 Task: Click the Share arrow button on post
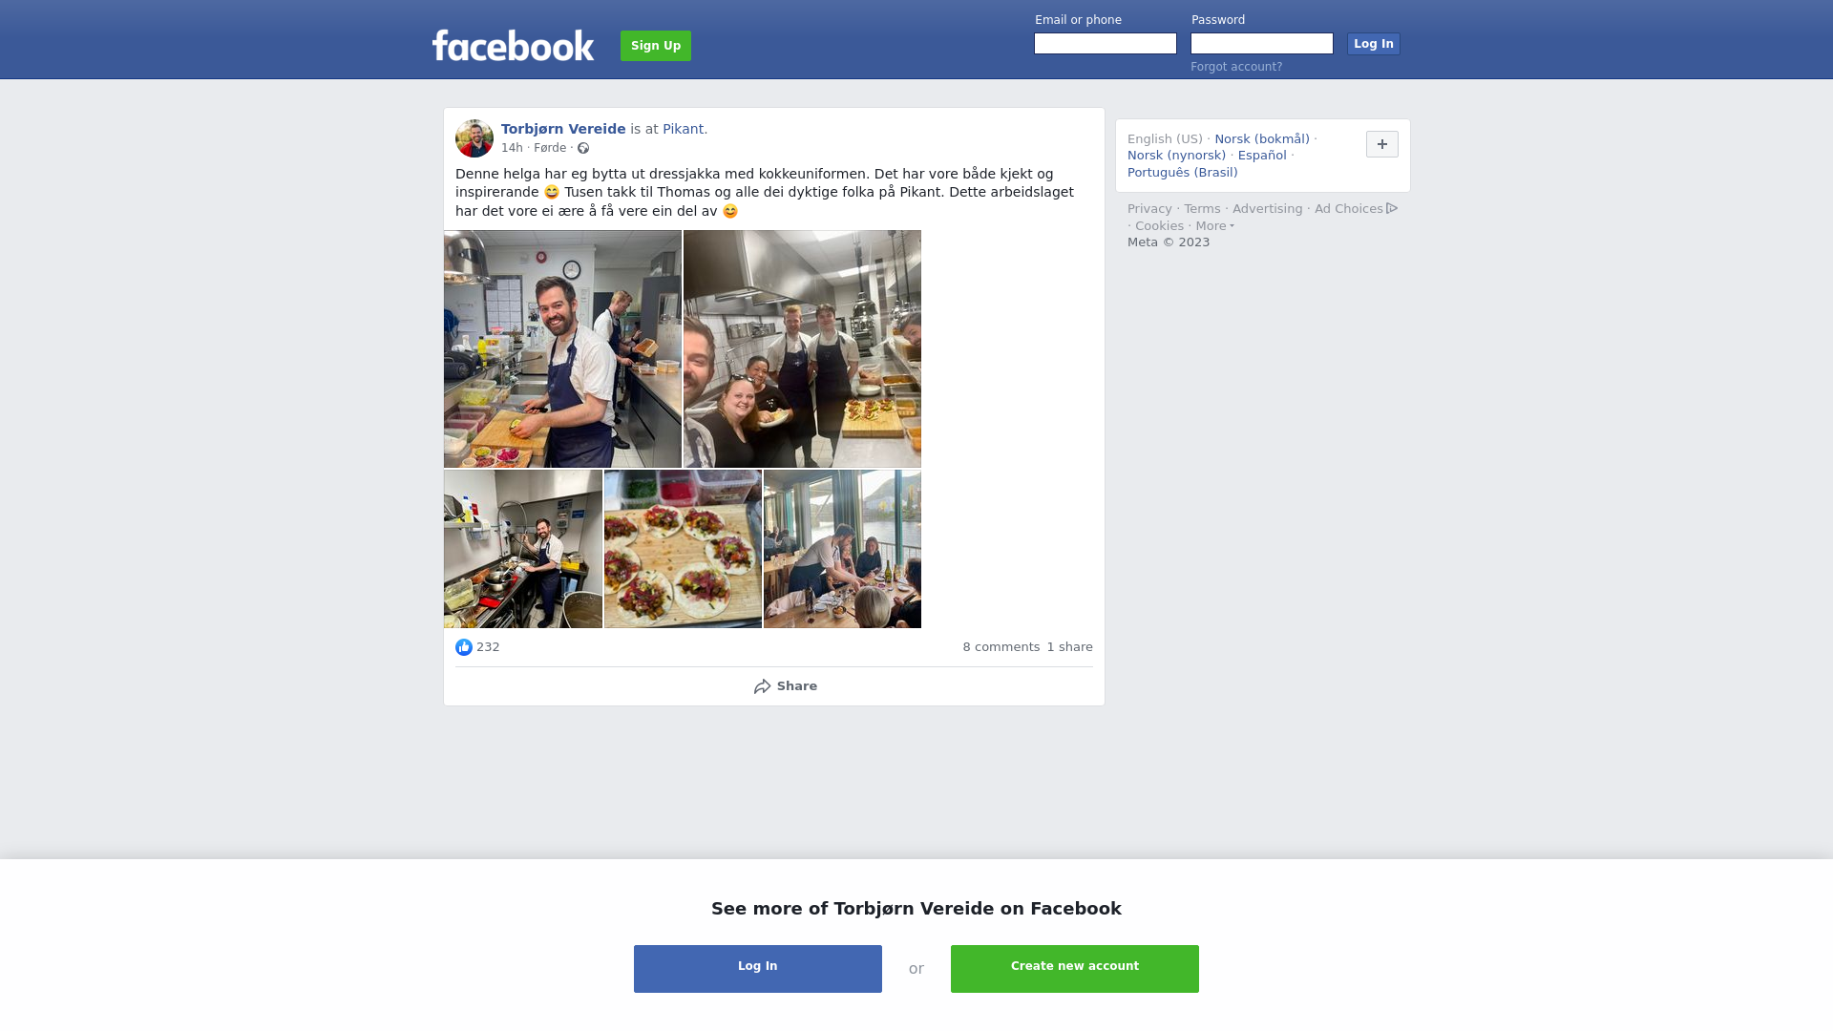786,686
